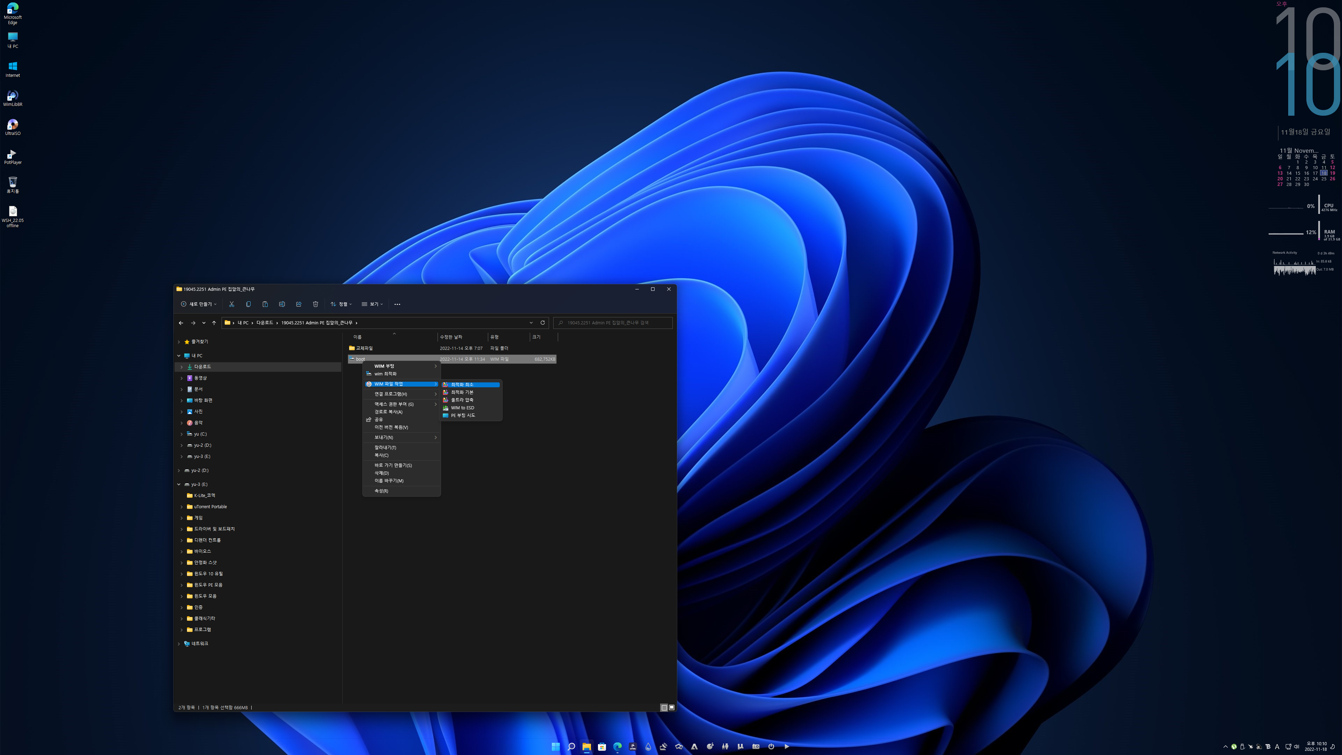Click the Delete trash icon in toolbar
The image size is (1342, 755).
(315, 304)
